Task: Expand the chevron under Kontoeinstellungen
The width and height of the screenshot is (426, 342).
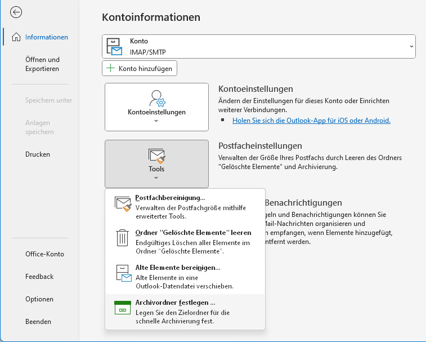Action: click(x=156, y=121)
